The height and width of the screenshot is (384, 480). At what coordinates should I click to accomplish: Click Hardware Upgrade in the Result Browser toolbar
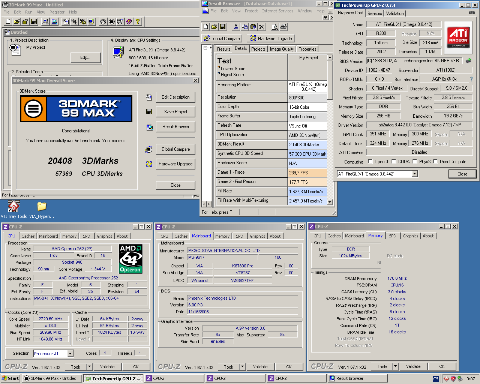click(271, 38)
